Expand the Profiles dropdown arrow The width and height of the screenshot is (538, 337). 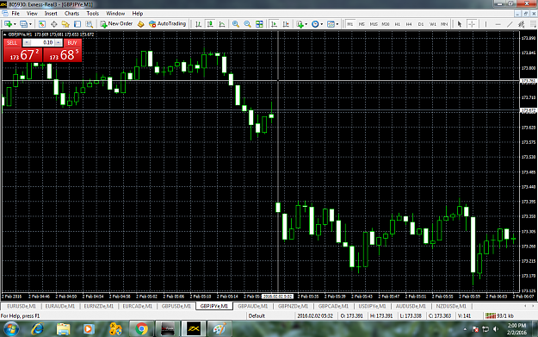pos(30,24)
